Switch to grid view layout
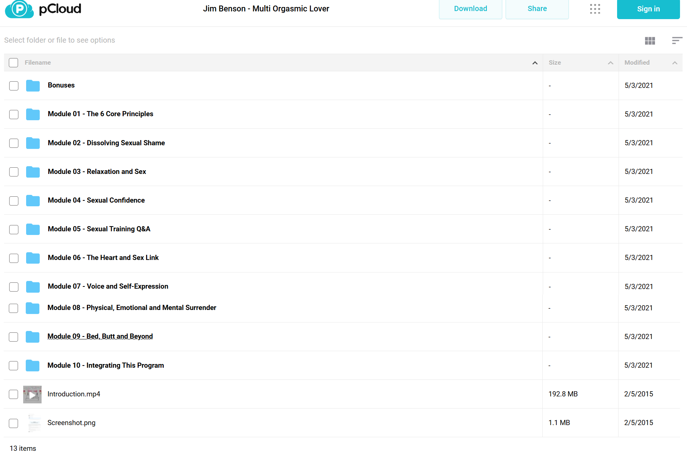 [650, 41]
